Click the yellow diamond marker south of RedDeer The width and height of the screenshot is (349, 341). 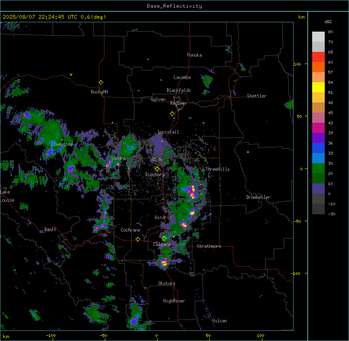pyautogui.click(x=172, y=114)
